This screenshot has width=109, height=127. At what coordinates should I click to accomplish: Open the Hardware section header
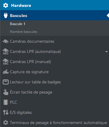coord(55,5)
